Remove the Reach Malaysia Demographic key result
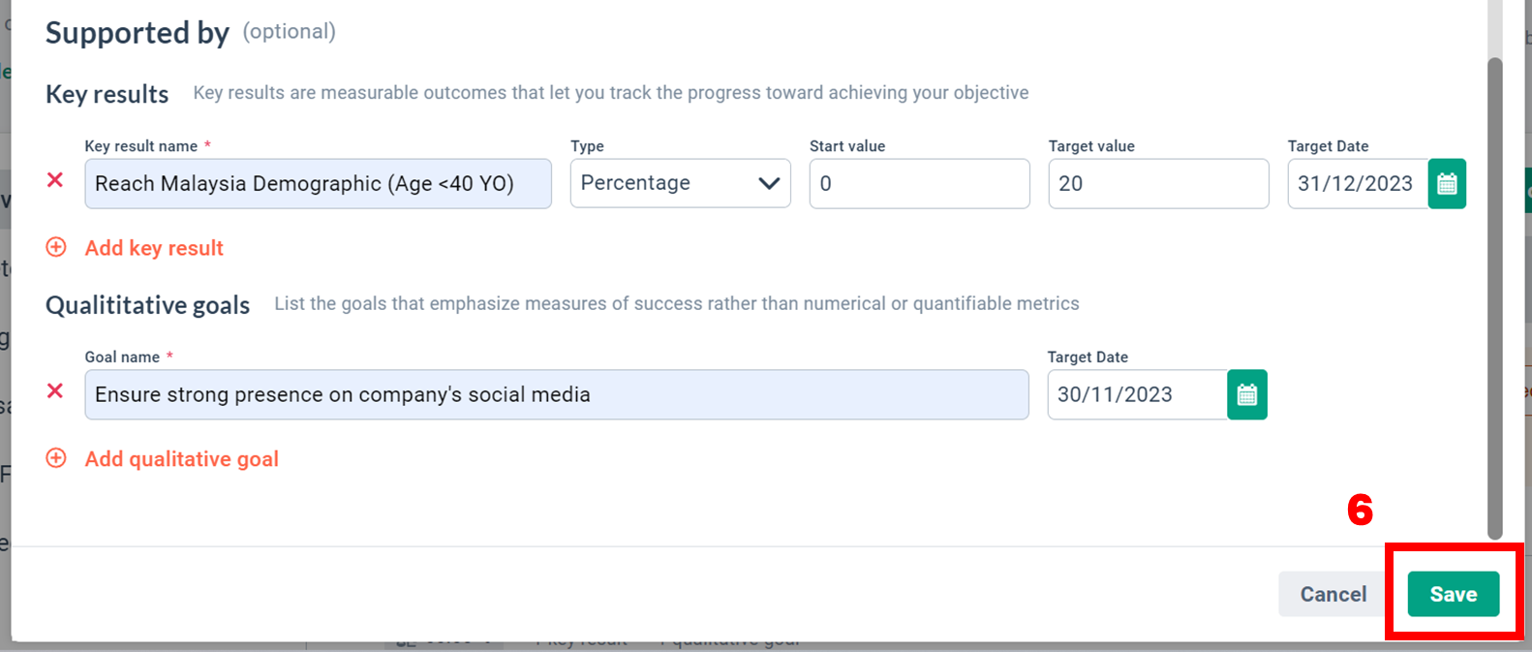The width and height of the screenshot is (1532, 652). click(x=55, y=180)
